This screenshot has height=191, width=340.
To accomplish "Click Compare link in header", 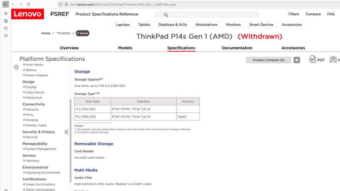I will click(x=313, y=14).
